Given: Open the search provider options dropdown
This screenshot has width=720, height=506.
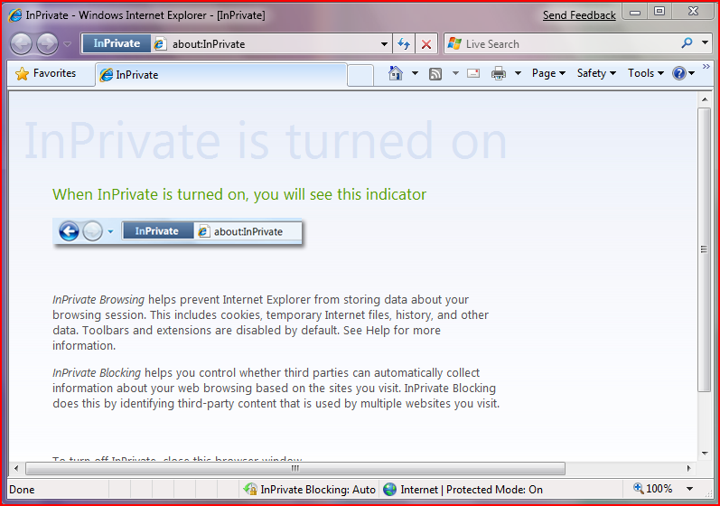Looking at the screenshot, I should click(705, 42).
